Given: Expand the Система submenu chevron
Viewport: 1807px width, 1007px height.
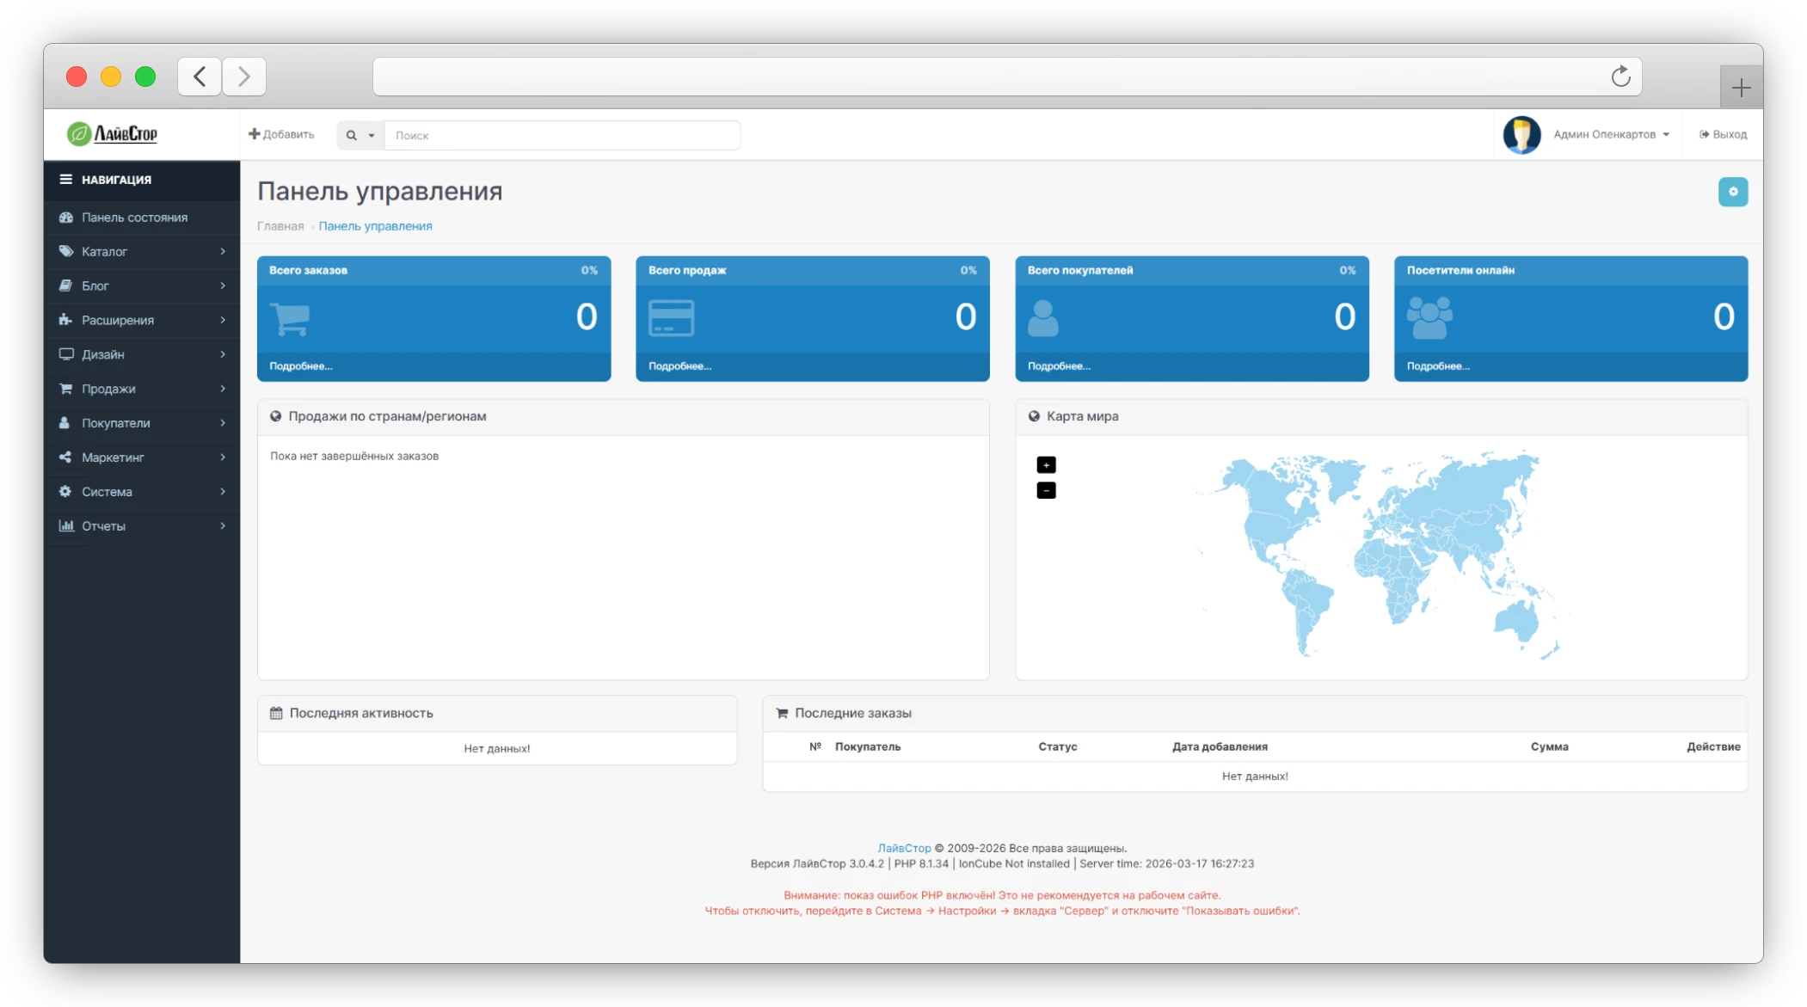Looking at the screenshot, I should (x=223, y=492).
